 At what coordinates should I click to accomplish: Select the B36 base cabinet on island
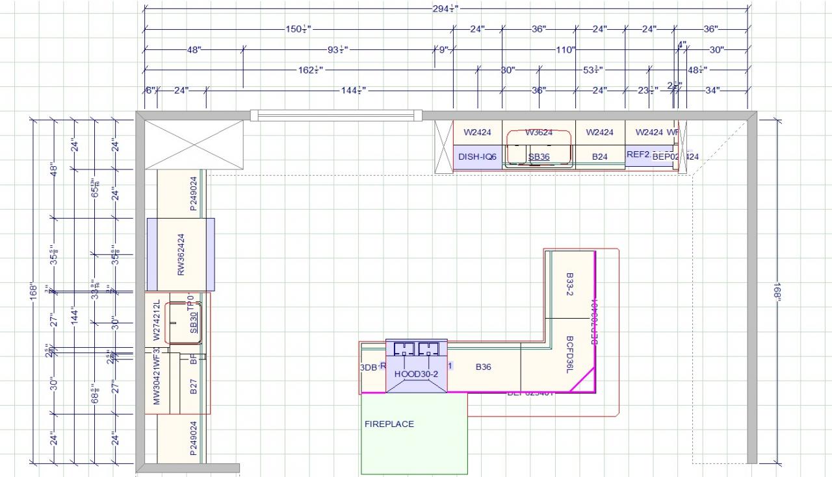click(483, 367)
